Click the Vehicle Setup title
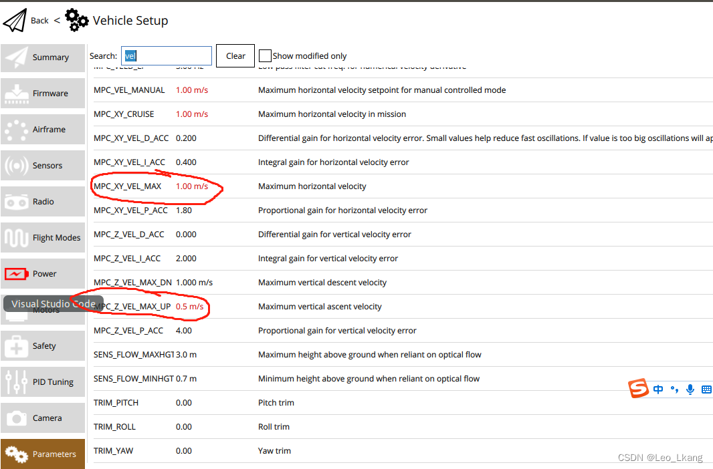Screen dimensions: 713x469 coord(130,21)
